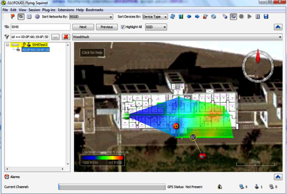
Task: Click the search field containing 5545
Action: 40,27
